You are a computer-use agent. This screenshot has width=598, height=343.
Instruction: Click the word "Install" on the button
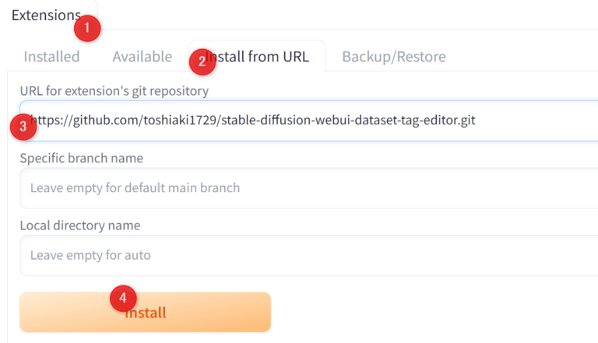148,313
